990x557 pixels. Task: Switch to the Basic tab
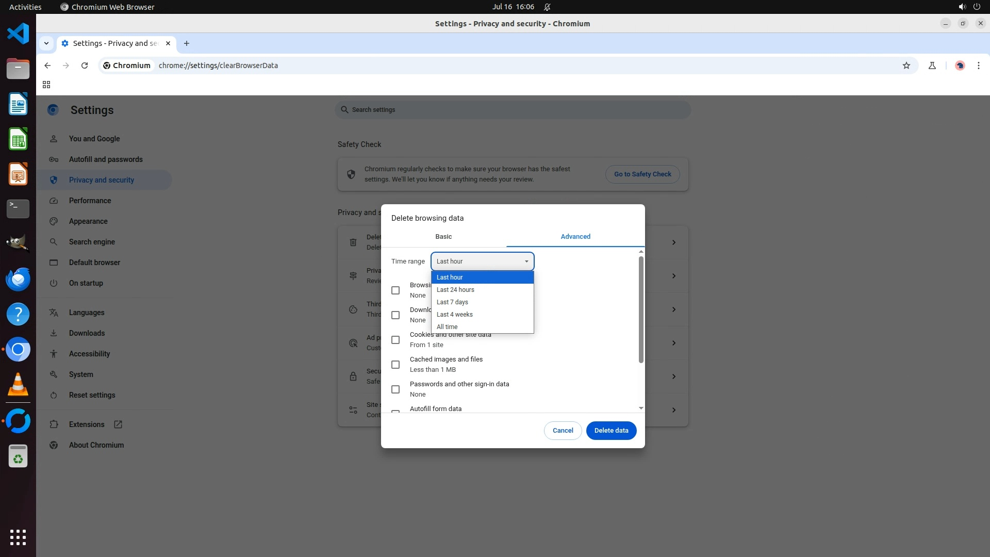coord(443,237)
